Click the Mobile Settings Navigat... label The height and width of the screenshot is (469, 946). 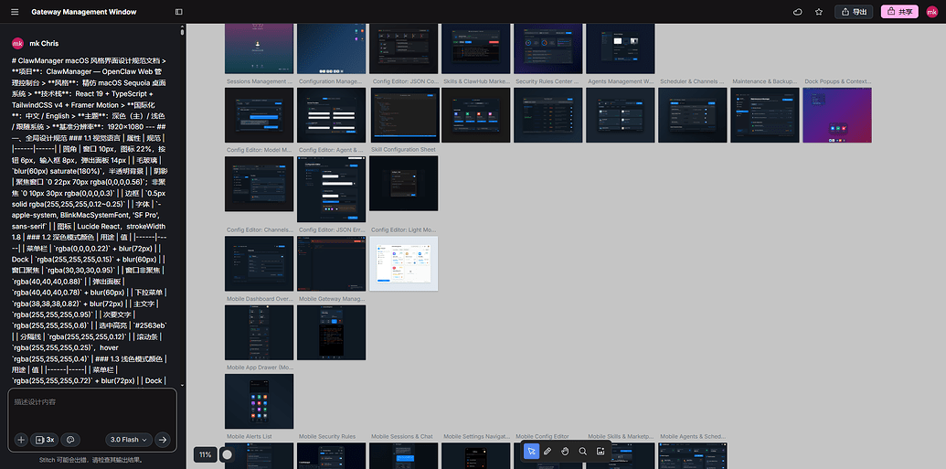coord(476,436)
